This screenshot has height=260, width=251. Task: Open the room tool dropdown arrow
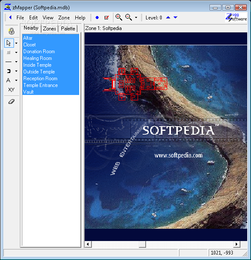click(x=17, y=53)
